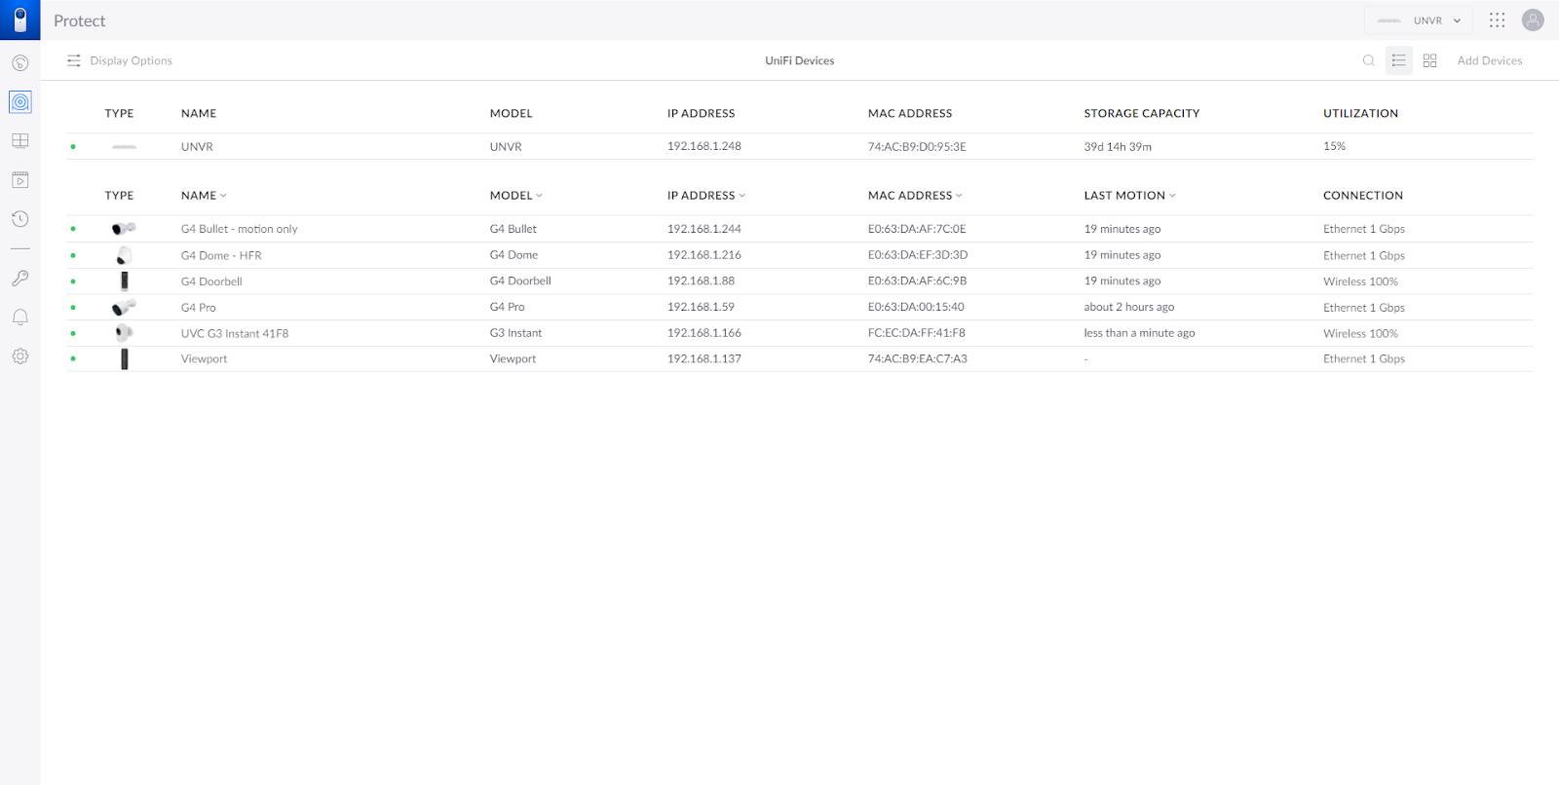
Task: Open the UniFi Protect logo home
Action: pos(19,19)
